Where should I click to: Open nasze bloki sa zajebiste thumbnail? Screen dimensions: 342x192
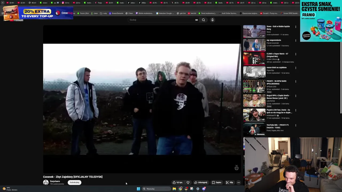[x=254, y=72]
